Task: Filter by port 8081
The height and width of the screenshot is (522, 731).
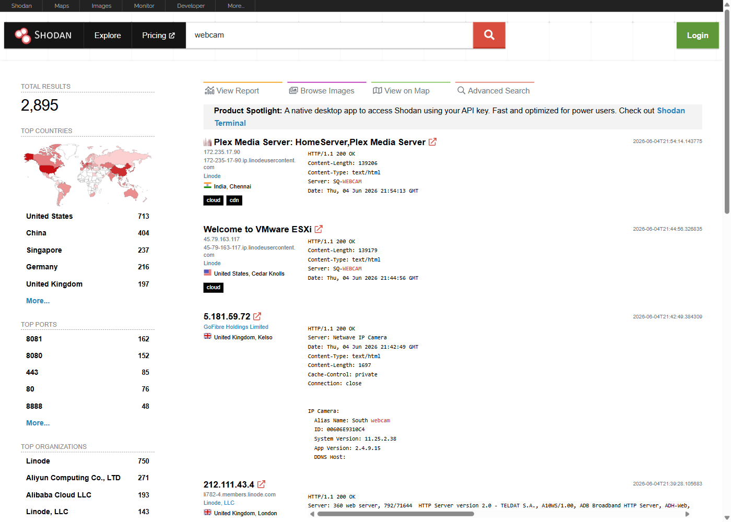Action: [88, 339]
